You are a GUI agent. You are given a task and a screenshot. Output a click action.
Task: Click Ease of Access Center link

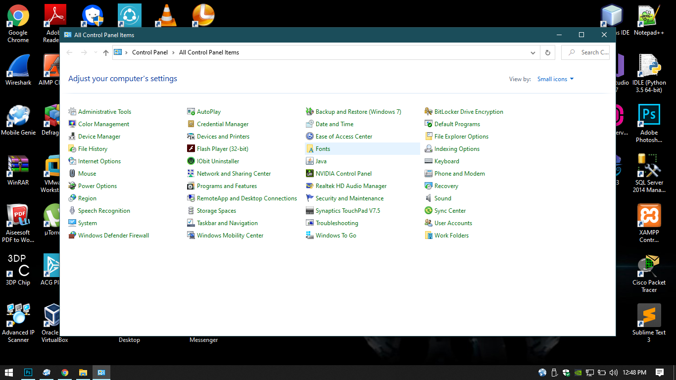tap(344, 137)
